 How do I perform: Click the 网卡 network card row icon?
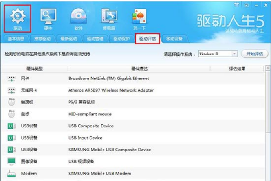pyautogui.click(x=11, y=79)
